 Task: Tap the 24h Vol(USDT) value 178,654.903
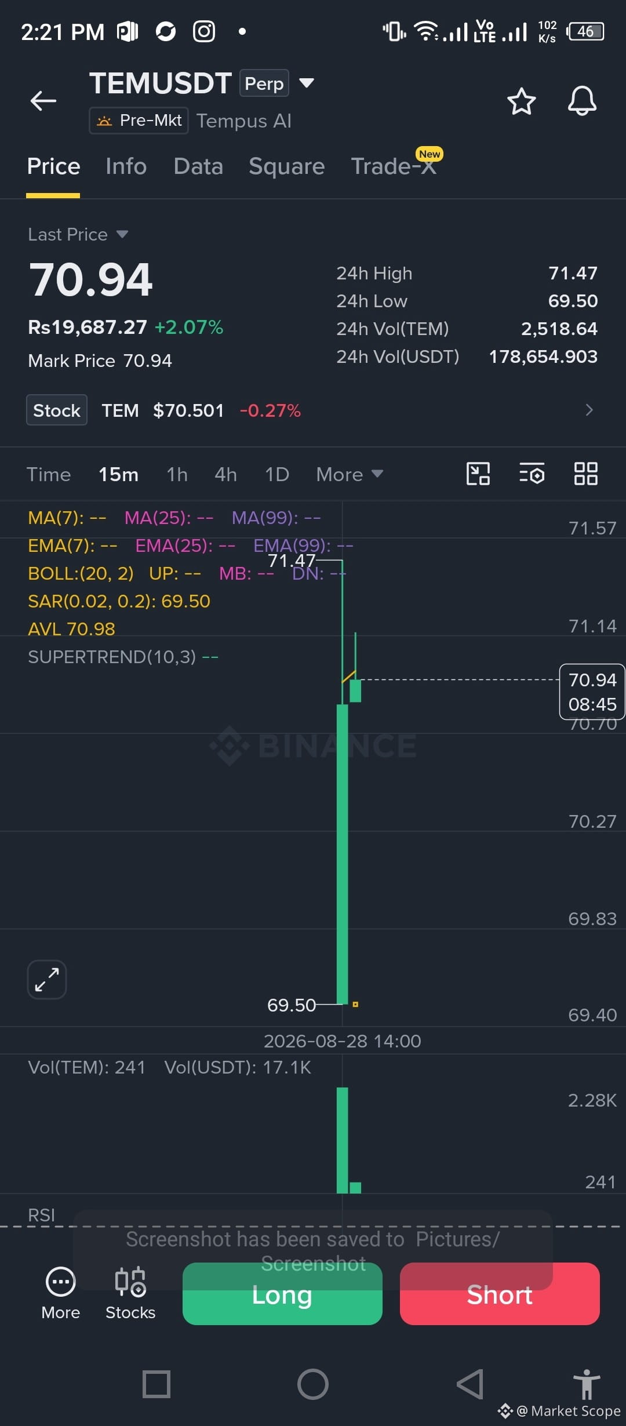point(543,356)
